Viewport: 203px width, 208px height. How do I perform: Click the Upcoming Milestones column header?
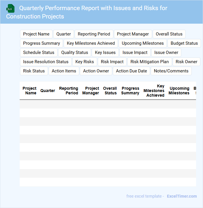point(179,91)
